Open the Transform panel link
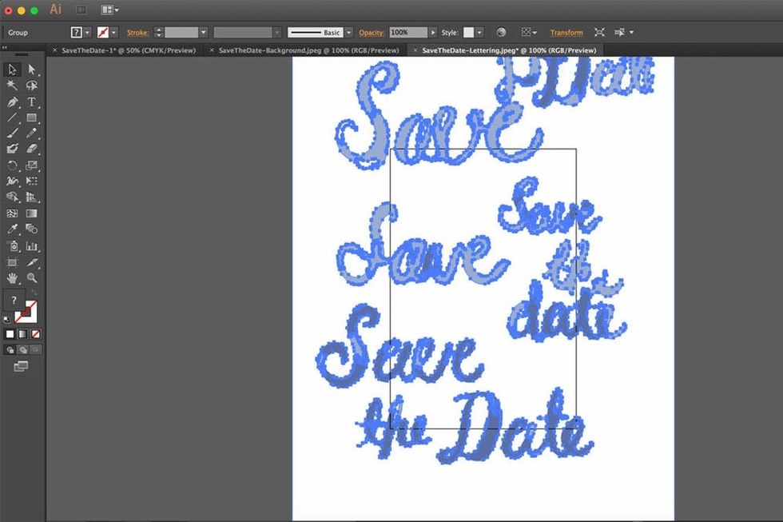This screenshot has width=783, height=522. pos(566,33)
